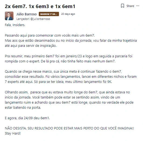Image resolution: width=143 pixels, height=141 pixels.
Task: Open the three-dot more options menu
Action: click(138, 6)
